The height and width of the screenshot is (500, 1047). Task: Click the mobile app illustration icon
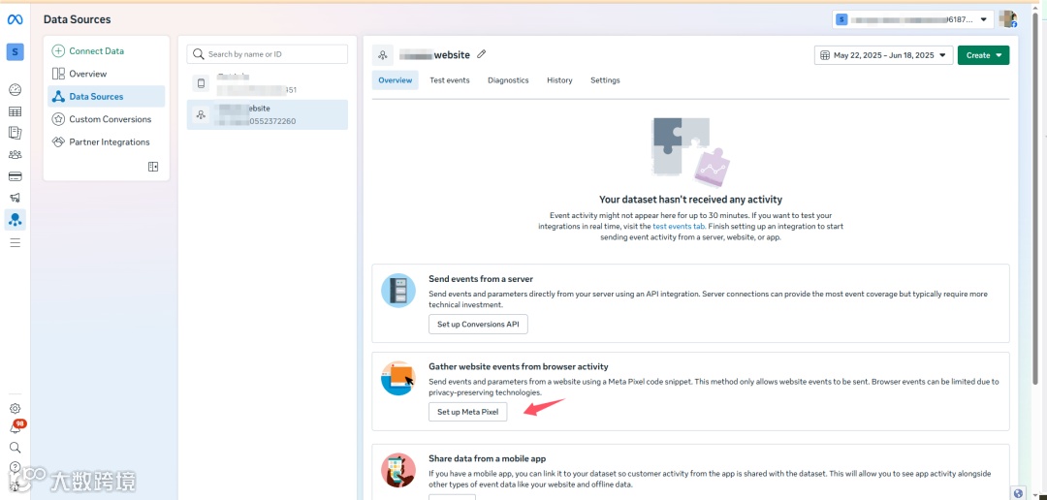[x=398, y=470]
